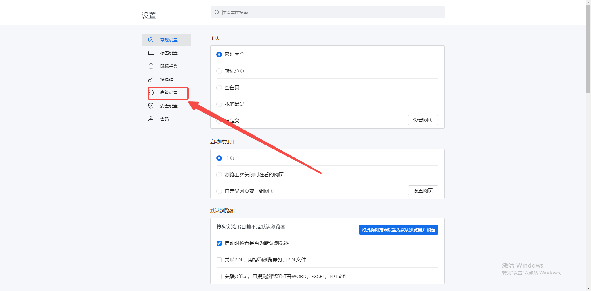591x291 pixels.
Task: Click the 高级设置 ellipsis icon
Action: coord(151,93)
